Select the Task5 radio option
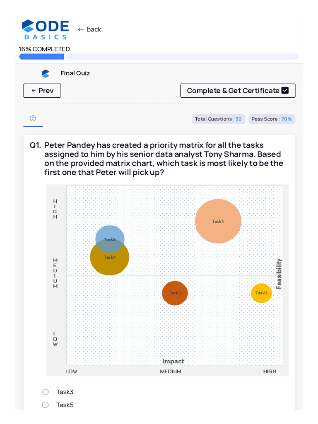Viewport: 318px width, 424px height. tap(46, 405)
